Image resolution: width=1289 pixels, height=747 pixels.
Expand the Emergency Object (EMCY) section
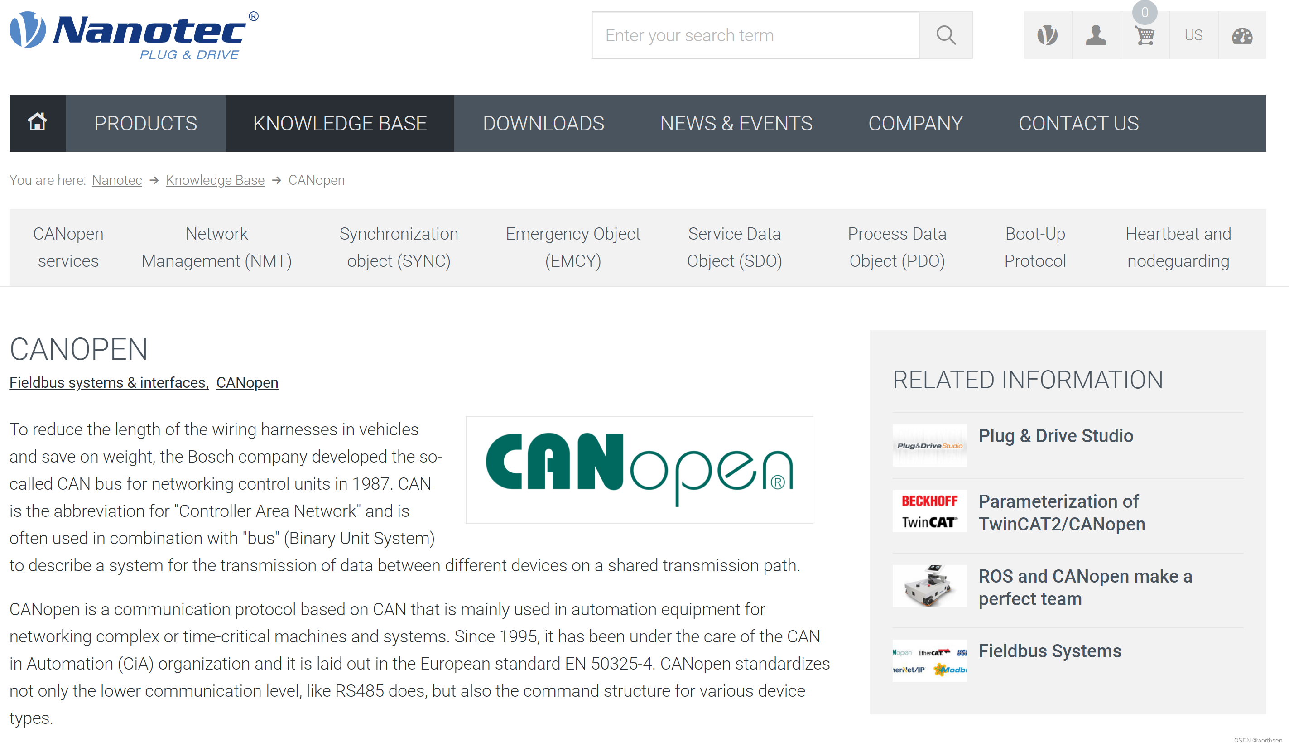(572, 246)
